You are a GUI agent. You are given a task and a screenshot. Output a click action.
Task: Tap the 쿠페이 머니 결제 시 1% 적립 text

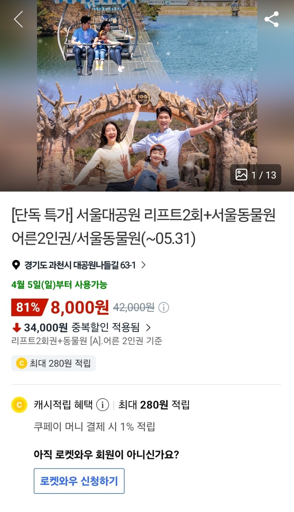point(94,427)
